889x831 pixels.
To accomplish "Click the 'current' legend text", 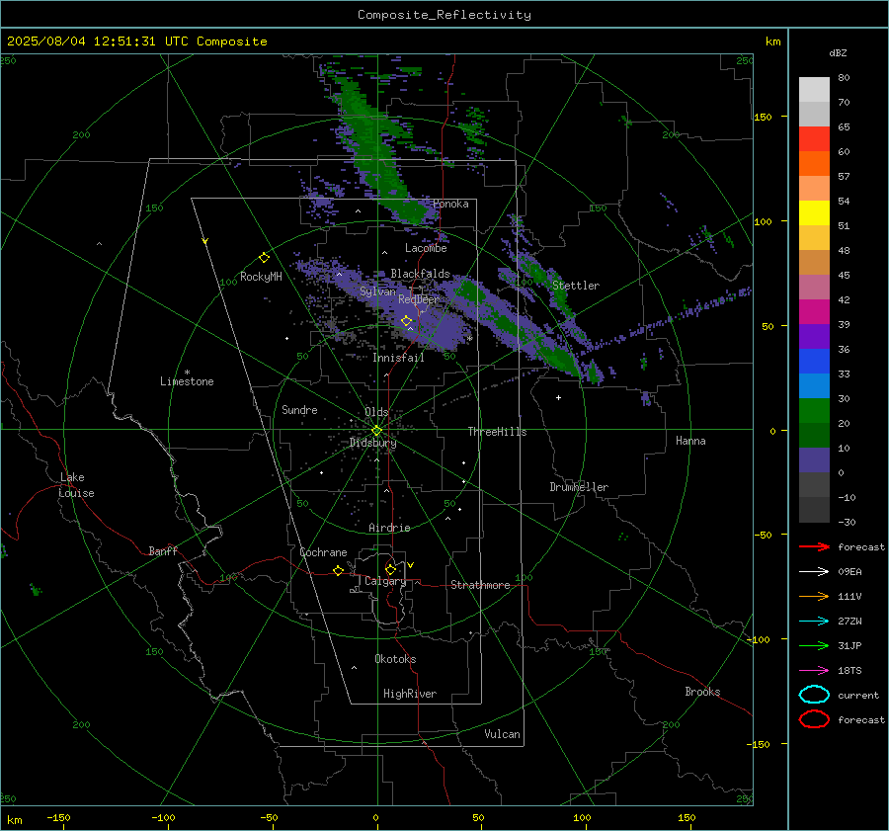I will pos(858,696).
